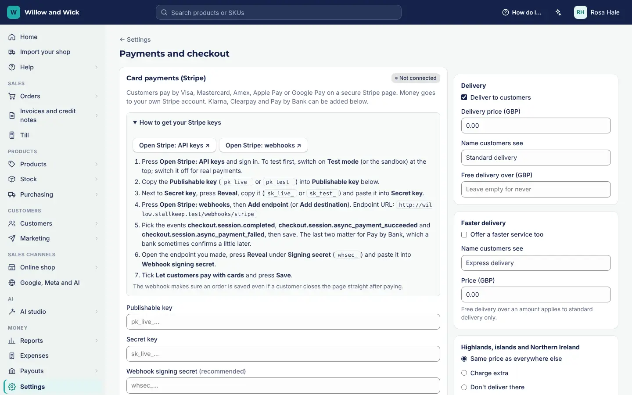632x395 pixels.
Task: Expand the Marketing submenu chevron
Action: 97,238
